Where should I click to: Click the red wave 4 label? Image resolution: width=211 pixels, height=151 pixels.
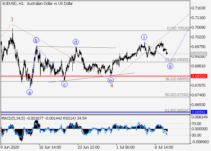112,86
